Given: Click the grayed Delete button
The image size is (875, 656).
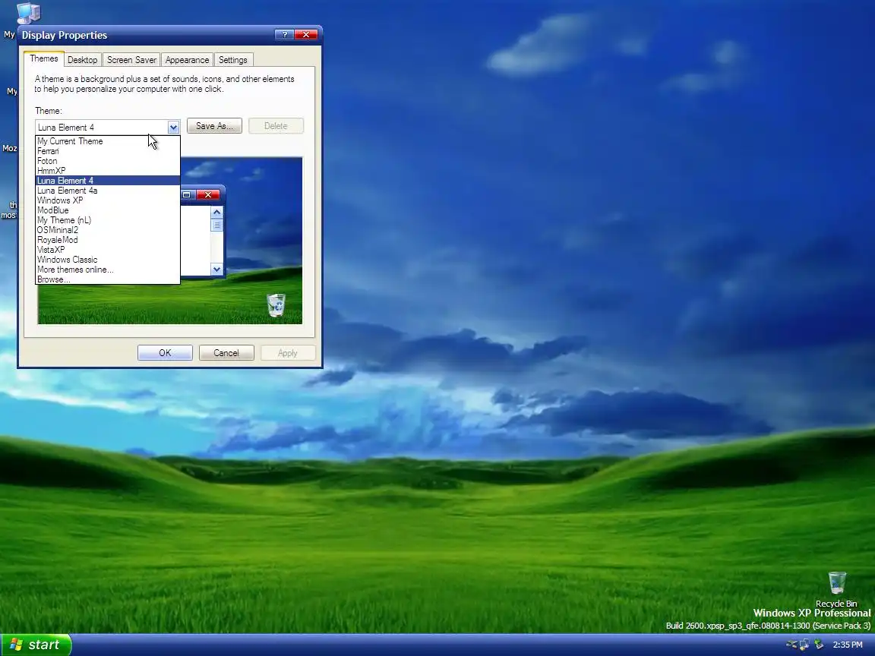Looking at the screenshot, I should click(x=276, y=126).
